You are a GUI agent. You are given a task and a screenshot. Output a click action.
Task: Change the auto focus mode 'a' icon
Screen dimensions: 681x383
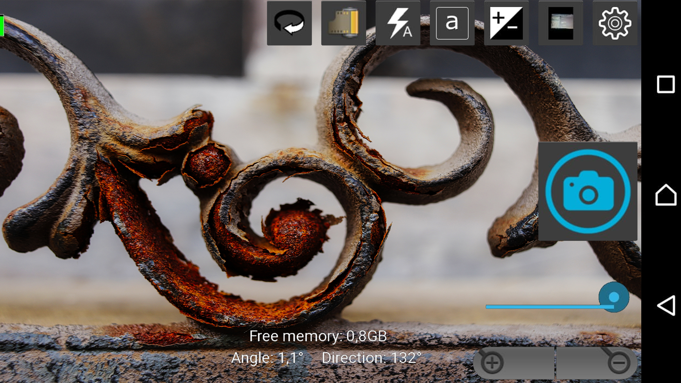coord(452,23)
